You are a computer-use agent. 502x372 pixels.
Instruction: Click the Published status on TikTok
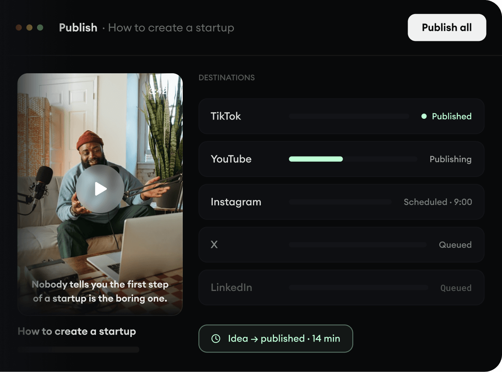(452, 116)
